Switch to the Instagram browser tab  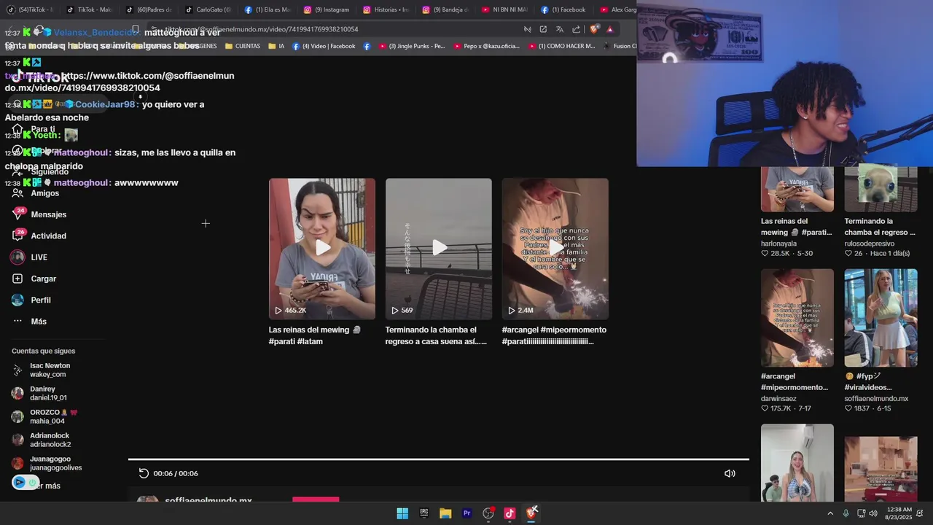point(328,9)
